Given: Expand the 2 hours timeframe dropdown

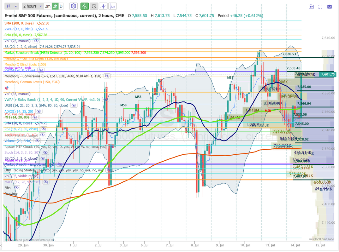Looking at the screenshot, I should click(33, 6).
